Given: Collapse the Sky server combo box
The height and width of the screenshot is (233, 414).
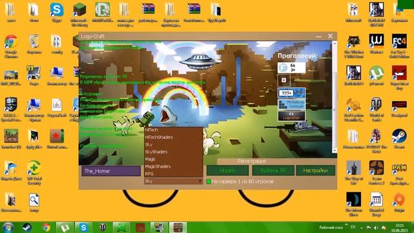Looking at the screenshot, I should point(173,181).
